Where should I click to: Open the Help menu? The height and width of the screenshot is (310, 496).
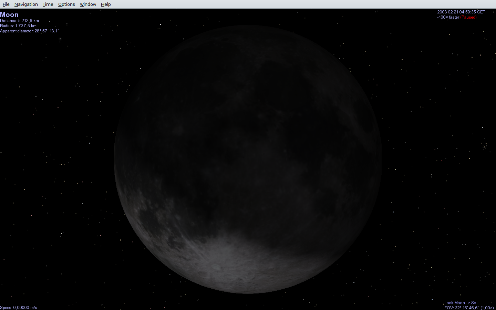(x=106, y=4)
